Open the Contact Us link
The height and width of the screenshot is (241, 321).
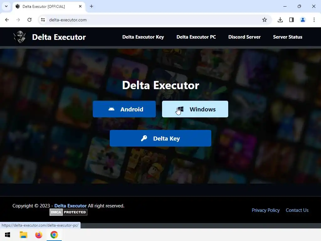click(297, 210)
